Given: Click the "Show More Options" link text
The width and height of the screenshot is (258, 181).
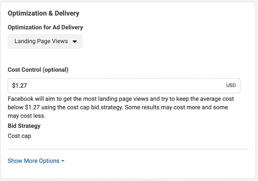Looking at the screenshot, I should tap(34, 161).
